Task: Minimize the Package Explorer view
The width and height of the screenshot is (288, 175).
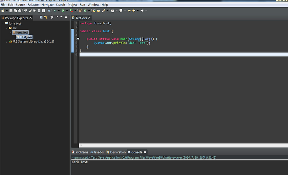Action: 61,17
